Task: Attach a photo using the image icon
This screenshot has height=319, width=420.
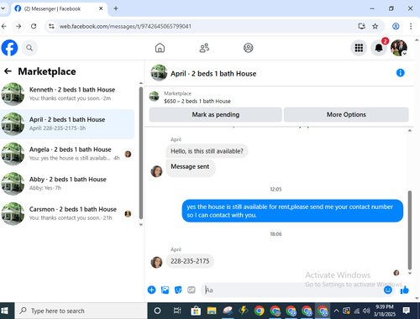Action: click(x=165, y=290)
